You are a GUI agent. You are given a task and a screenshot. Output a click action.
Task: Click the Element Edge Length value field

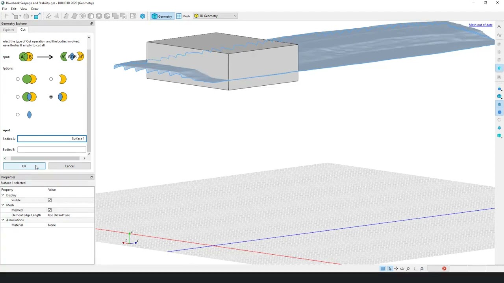pyautogui.click(x=70, y=215)
